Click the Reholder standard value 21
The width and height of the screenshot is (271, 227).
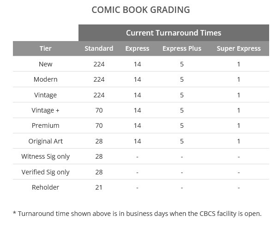(99, 187)
